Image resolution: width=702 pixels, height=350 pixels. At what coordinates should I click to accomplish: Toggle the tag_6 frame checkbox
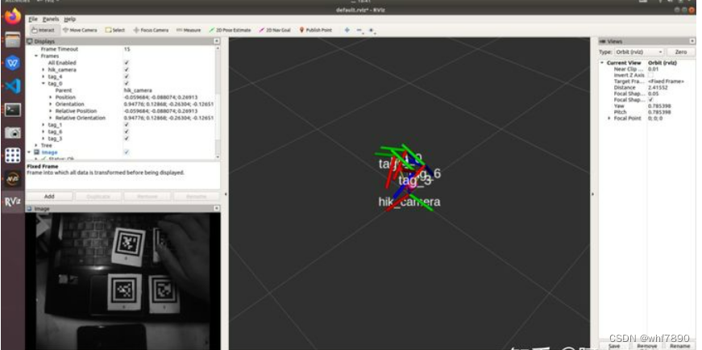tap(127, 131)
